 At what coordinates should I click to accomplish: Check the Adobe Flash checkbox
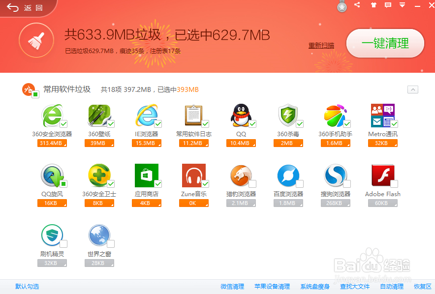click(x=394, y=184)
